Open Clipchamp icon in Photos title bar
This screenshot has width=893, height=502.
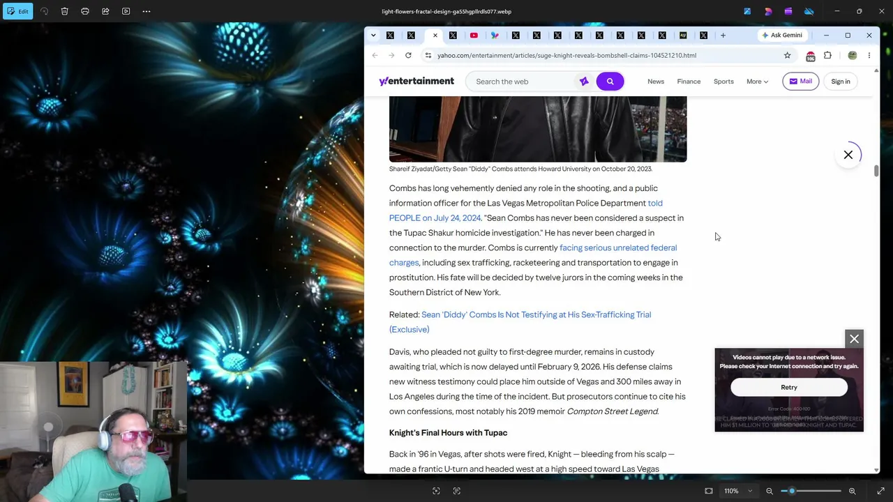pyautogui.click(x=788, y=11)
